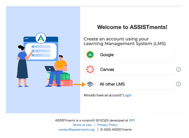
Task: Visit the WPI link
Action: [x=132, y=120]
